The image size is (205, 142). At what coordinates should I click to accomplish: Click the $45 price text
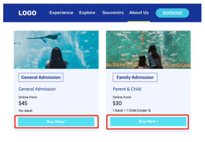23,103
